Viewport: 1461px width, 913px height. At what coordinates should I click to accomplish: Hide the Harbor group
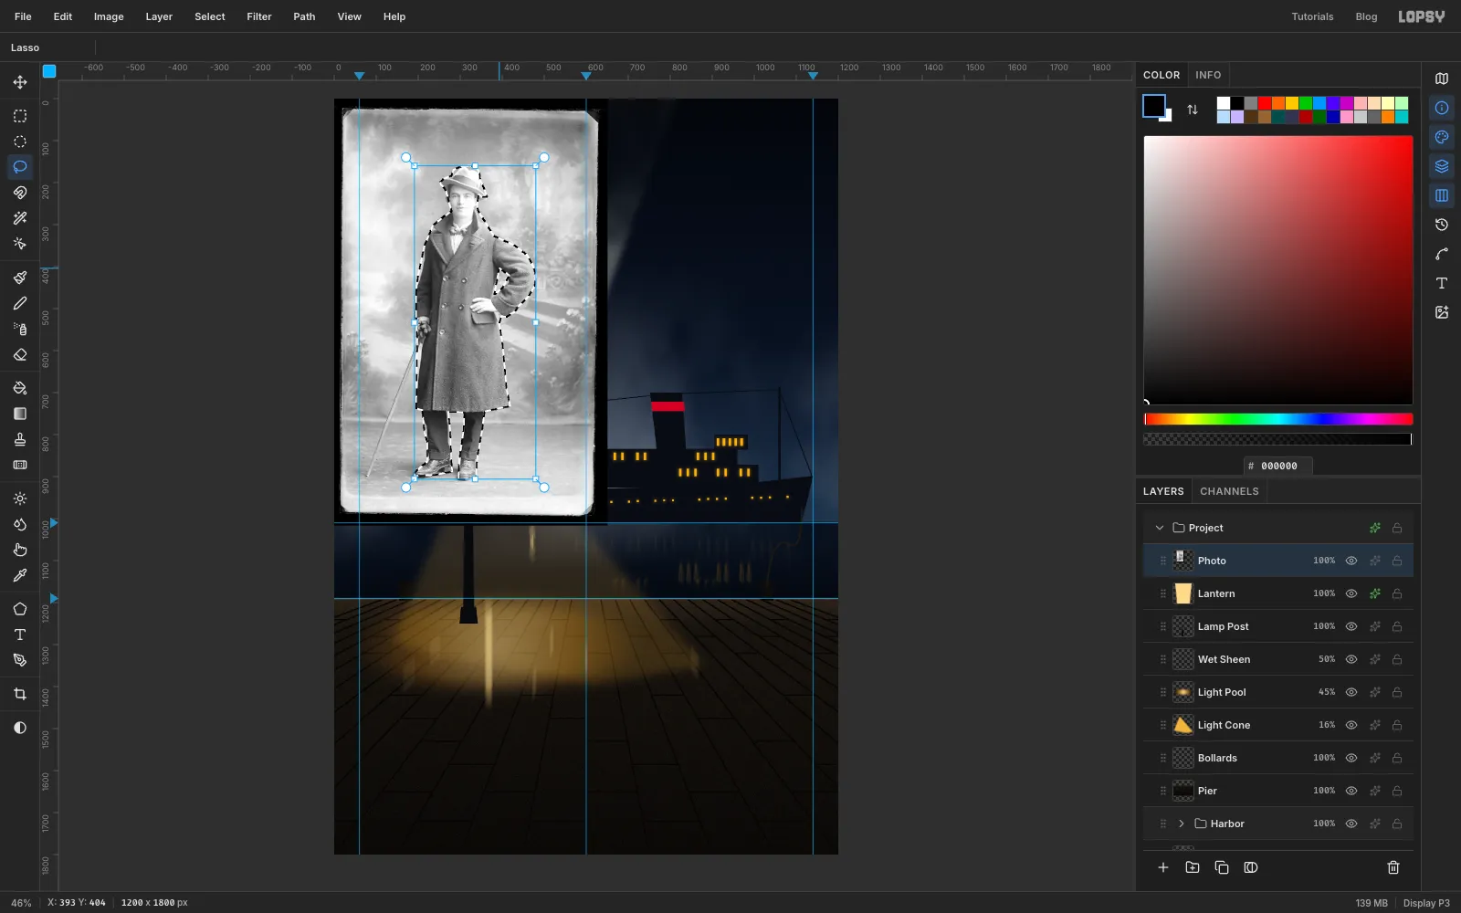[x=1351, y=824]
